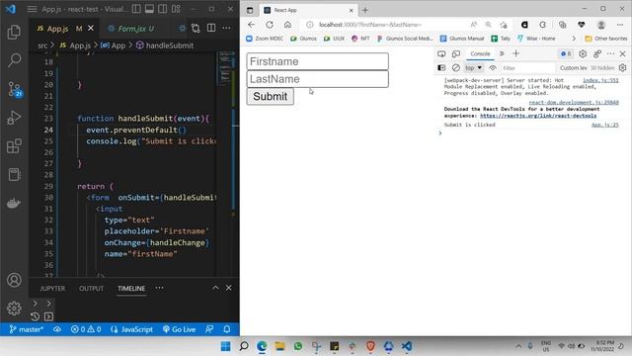Open VS Code Search view
Screen dimensions: 632x356
(x=14, y=60)
